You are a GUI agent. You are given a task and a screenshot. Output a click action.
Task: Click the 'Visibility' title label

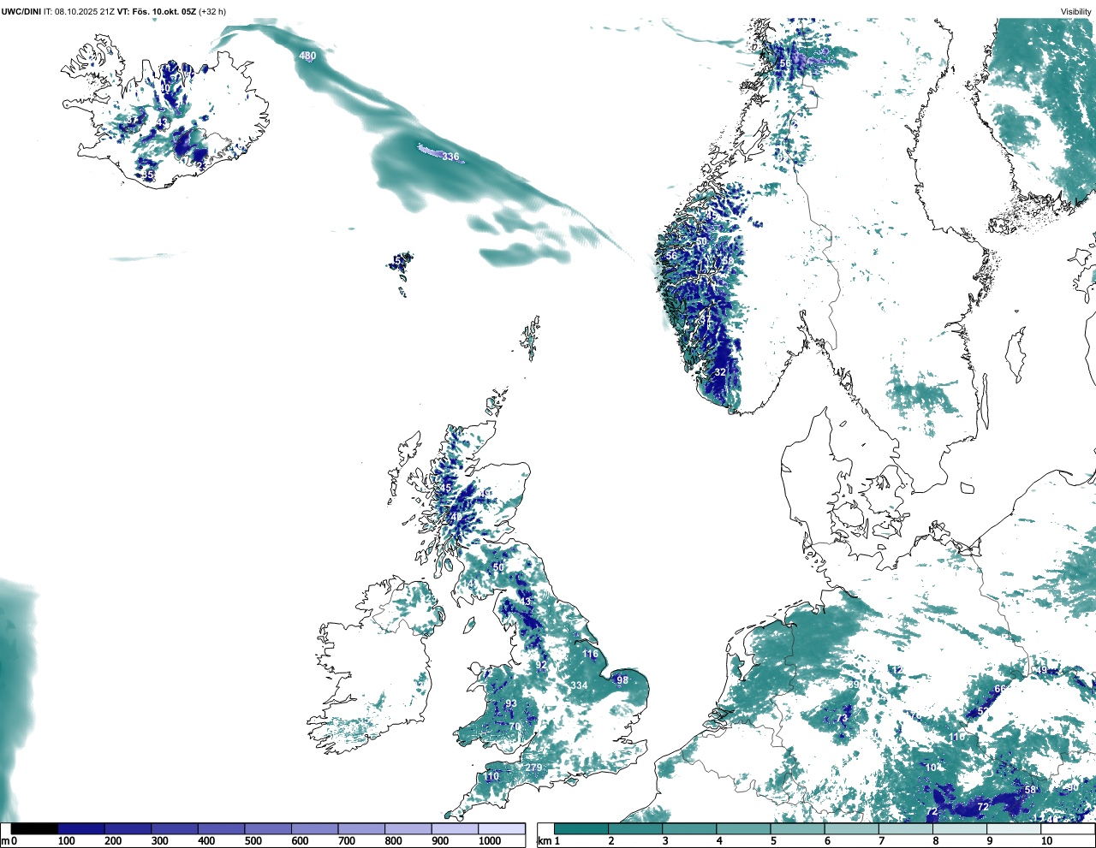point(1076,11)
